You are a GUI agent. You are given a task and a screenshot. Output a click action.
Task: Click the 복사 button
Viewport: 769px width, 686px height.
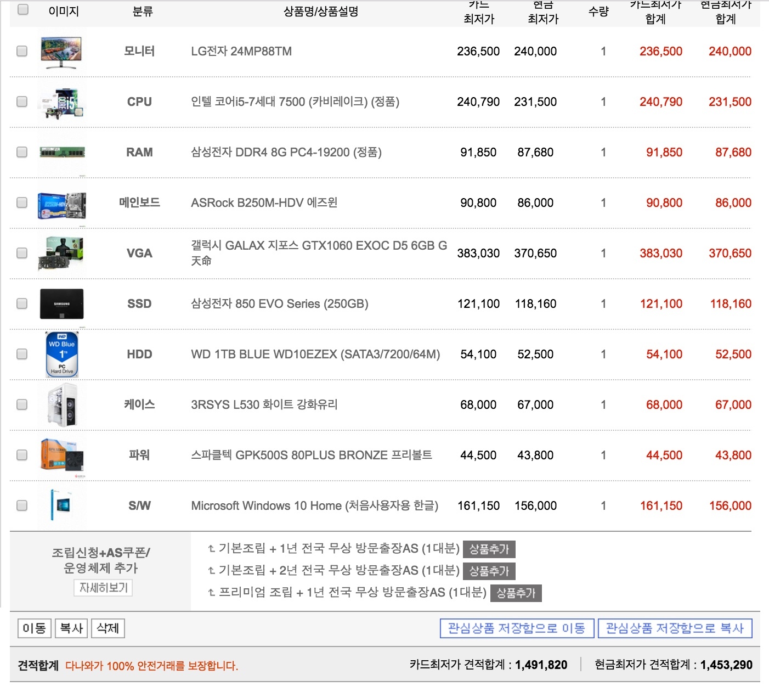[x=71, y=628]
